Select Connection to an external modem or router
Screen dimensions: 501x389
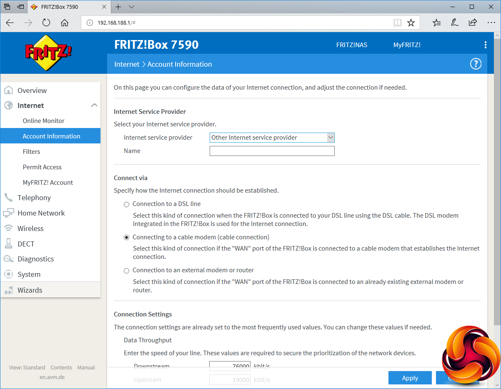127,271
